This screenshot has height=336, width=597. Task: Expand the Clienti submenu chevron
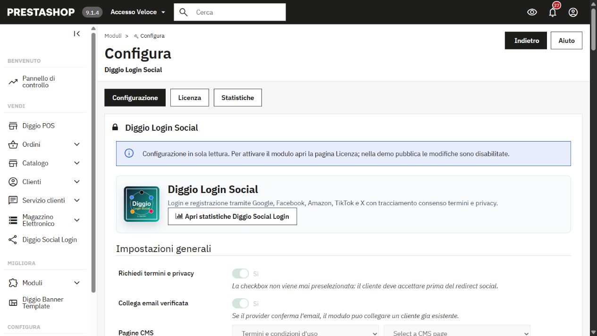pyautogui.click(x=77, y=182)
